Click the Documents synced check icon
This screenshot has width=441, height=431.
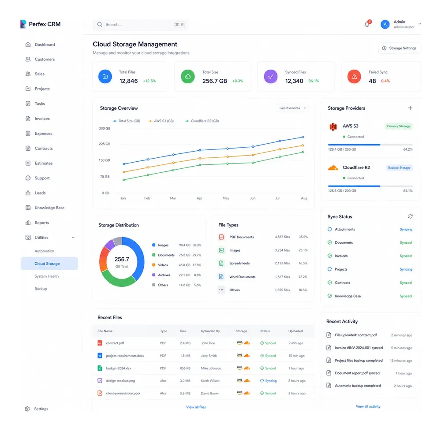click(x=329, y=242)
